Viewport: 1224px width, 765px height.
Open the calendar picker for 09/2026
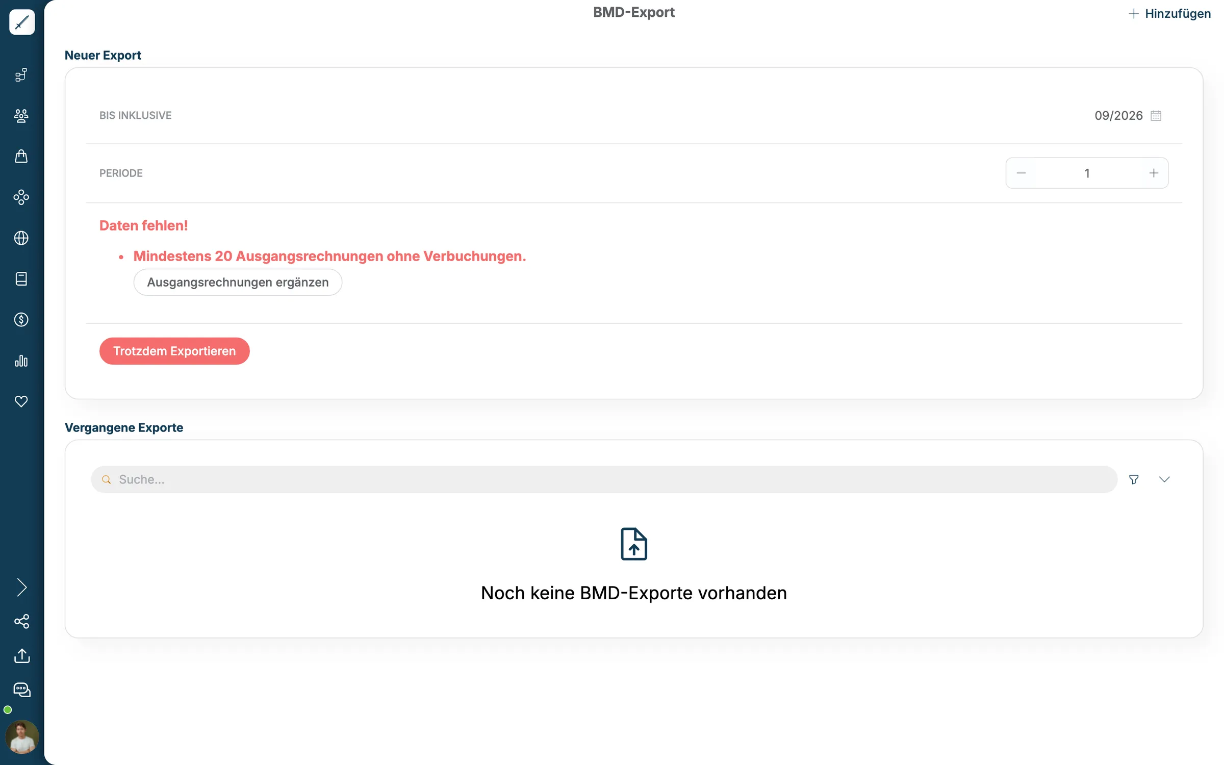(x=1156, y=116)
